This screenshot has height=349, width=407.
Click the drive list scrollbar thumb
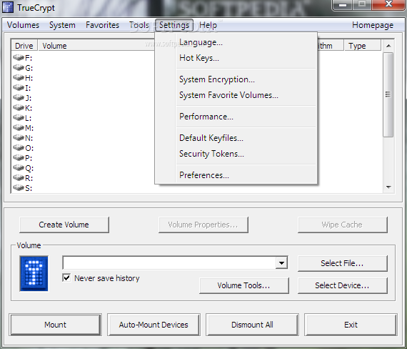(x=388, y=94)
